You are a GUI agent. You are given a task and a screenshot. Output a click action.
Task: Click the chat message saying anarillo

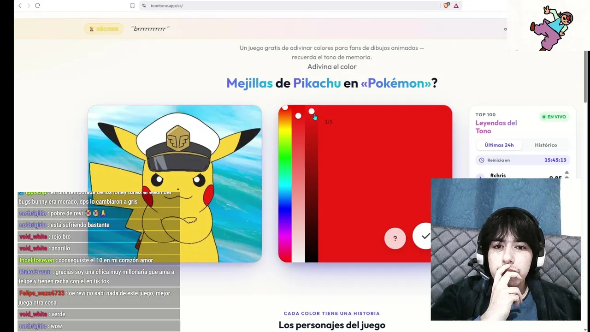[99, 249]
